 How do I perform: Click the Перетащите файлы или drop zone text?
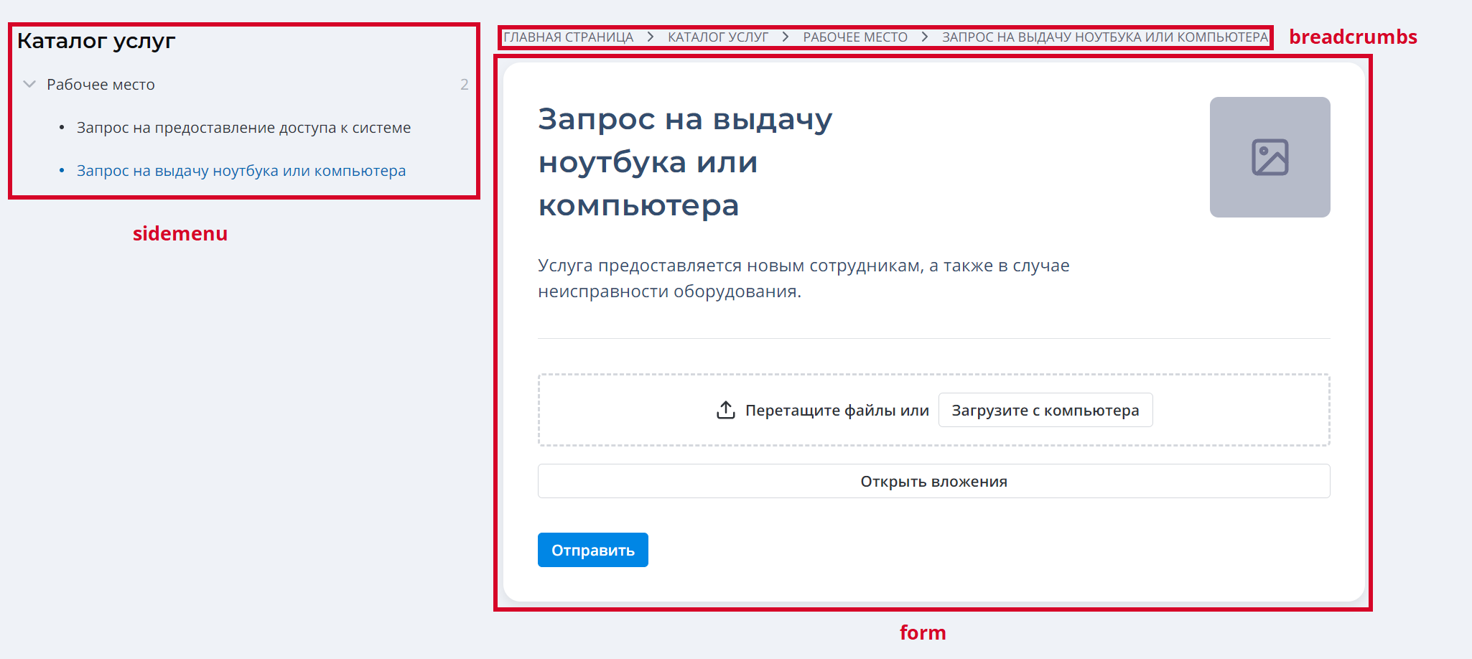tap(837, 410)
